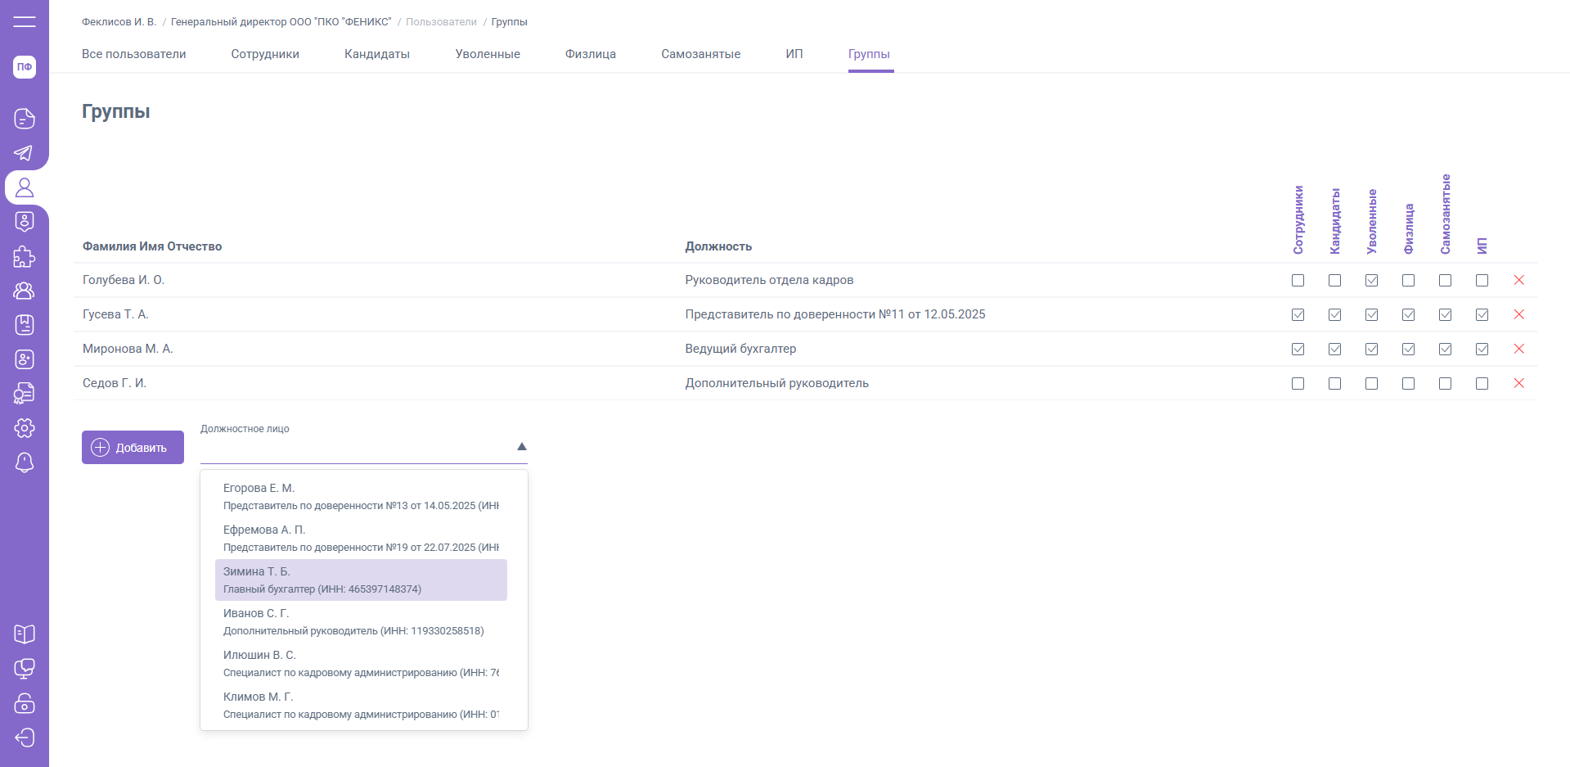Screen dimensions: 1570x767
Task: Open the notifications bell icon
Action: [25, 462]
